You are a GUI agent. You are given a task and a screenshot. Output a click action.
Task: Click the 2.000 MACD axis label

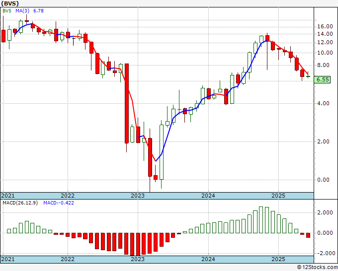click(x=325, y=212)
